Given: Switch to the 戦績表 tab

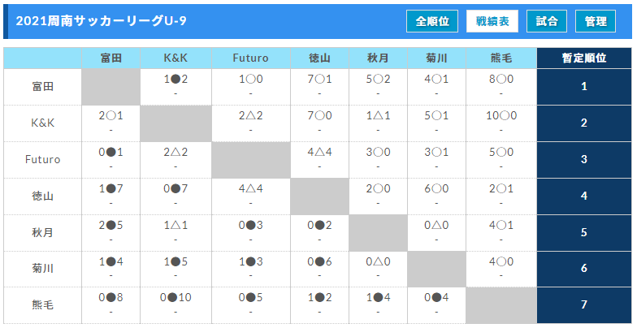Looking at the screenshot, I should 492,21.
